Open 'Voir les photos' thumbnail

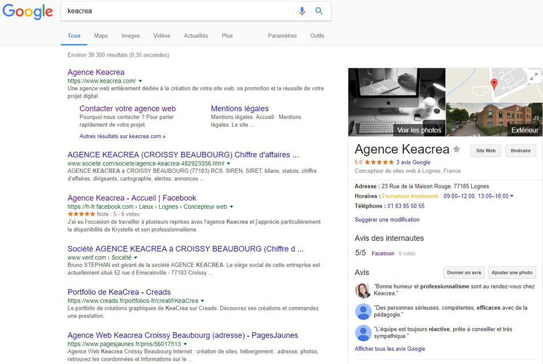coord(397,102)
